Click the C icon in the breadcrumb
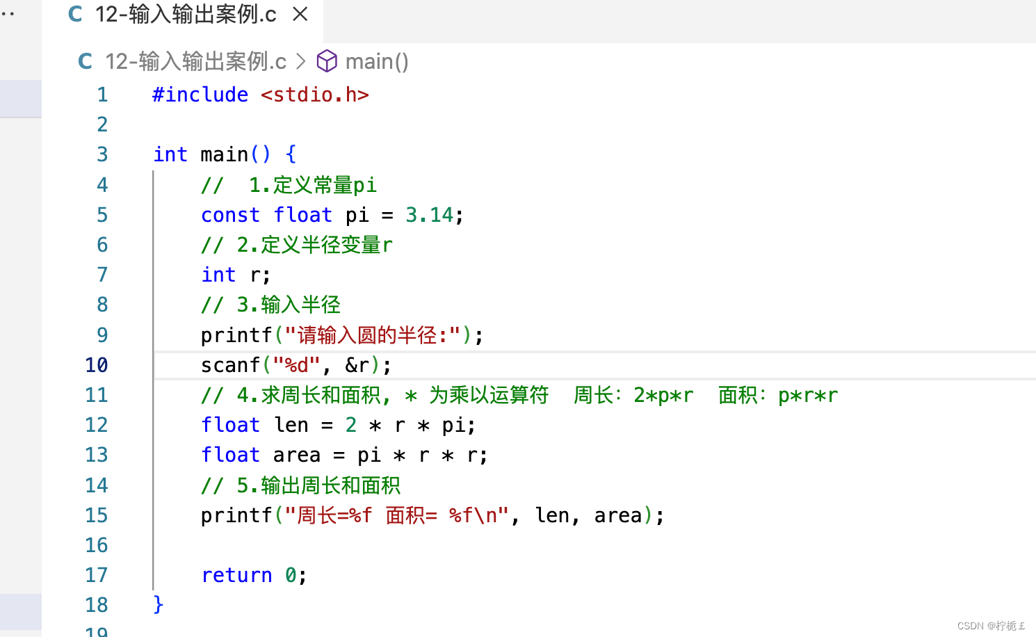This screenshot has width=1036, height=637. [x=85, y=61]
